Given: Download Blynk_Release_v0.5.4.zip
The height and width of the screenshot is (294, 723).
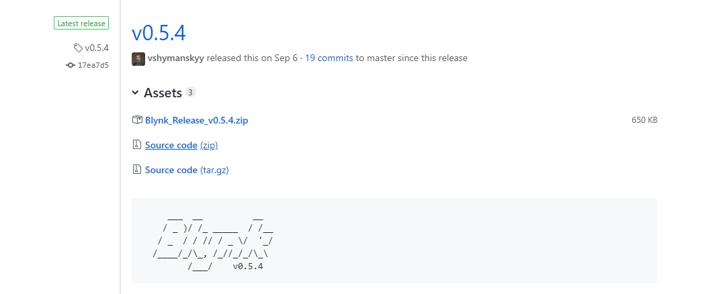Looking at the screenshot, I should pos(196,120).
